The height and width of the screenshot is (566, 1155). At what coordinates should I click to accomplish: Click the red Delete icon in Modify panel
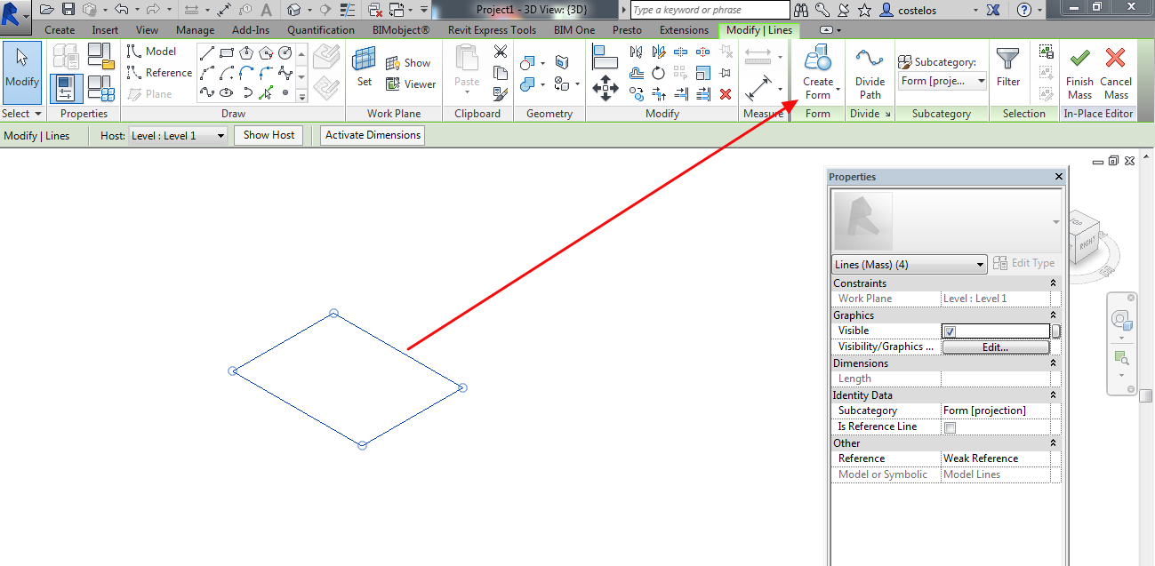pos(724,92)
